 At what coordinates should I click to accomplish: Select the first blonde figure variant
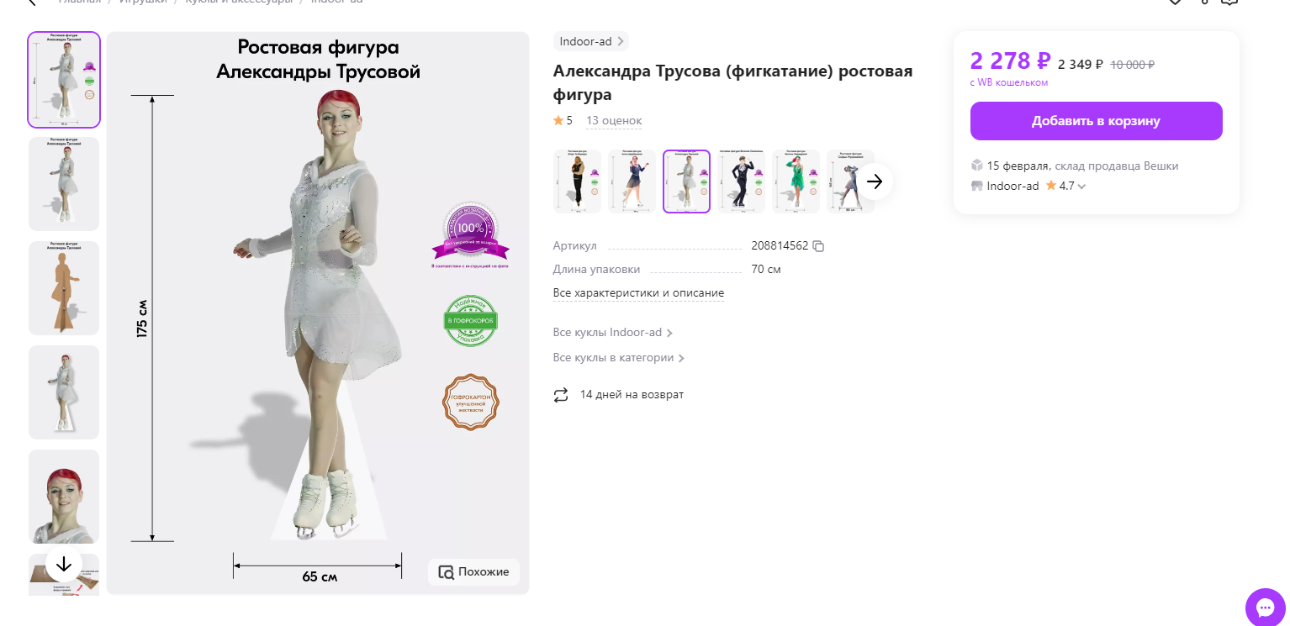(577, 181)
